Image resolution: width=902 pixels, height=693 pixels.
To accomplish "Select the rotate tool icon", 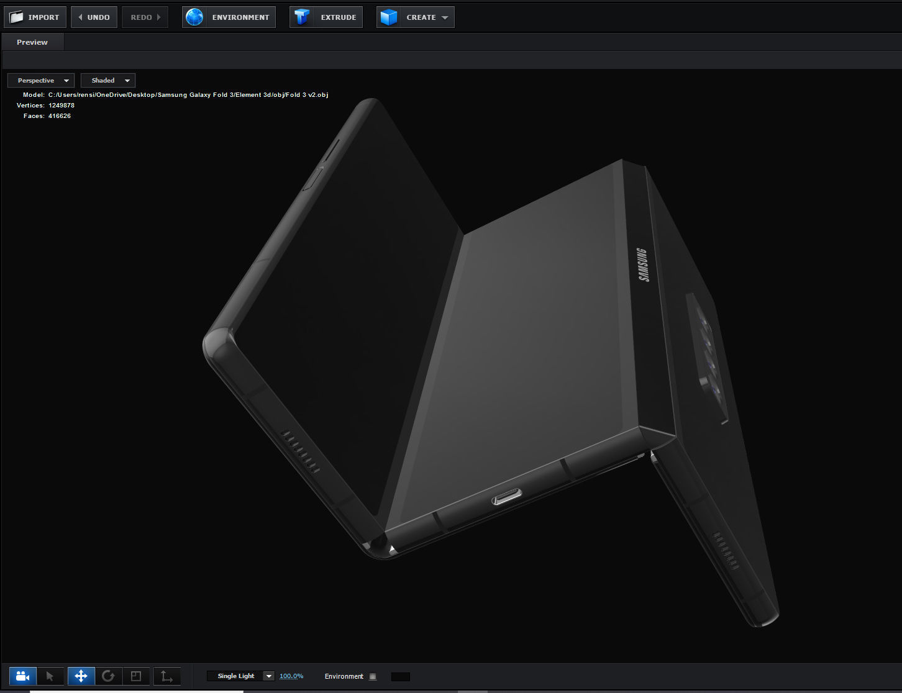I will [108, 676].
